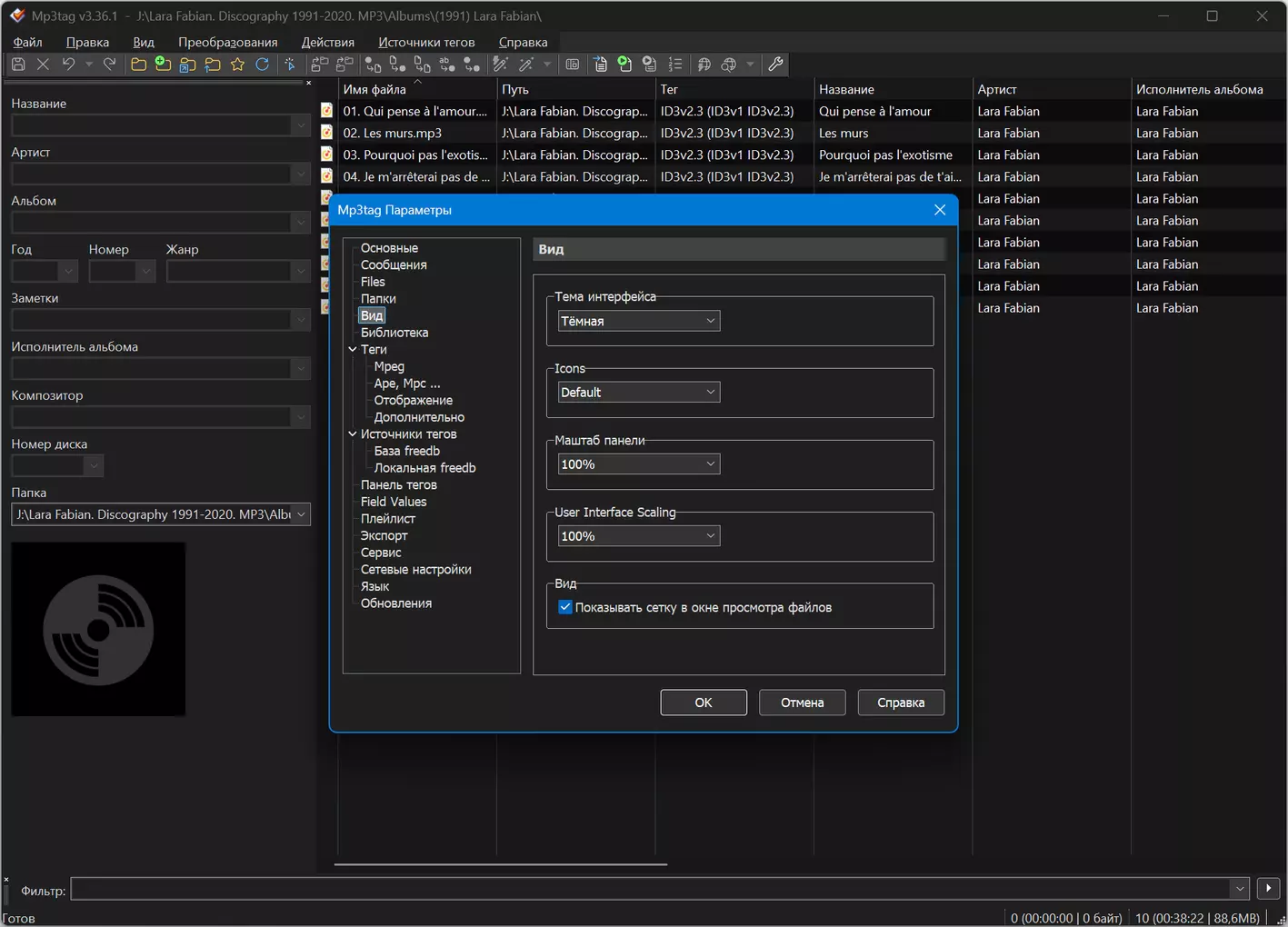The height and width of the screenshot is (927, 1288).
Task: Open the auto-numbering wizard list icon
Action: [674, 65]
